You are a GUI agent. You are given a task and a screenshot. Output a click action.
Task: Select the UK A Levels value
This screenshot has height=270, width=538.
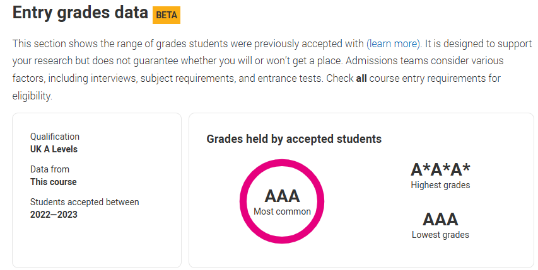point(54,149)
